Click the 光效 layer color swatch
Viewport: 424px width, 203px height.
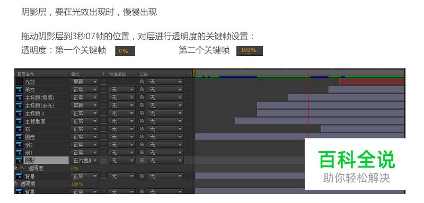pyautogui.click(x=20, y=82)
